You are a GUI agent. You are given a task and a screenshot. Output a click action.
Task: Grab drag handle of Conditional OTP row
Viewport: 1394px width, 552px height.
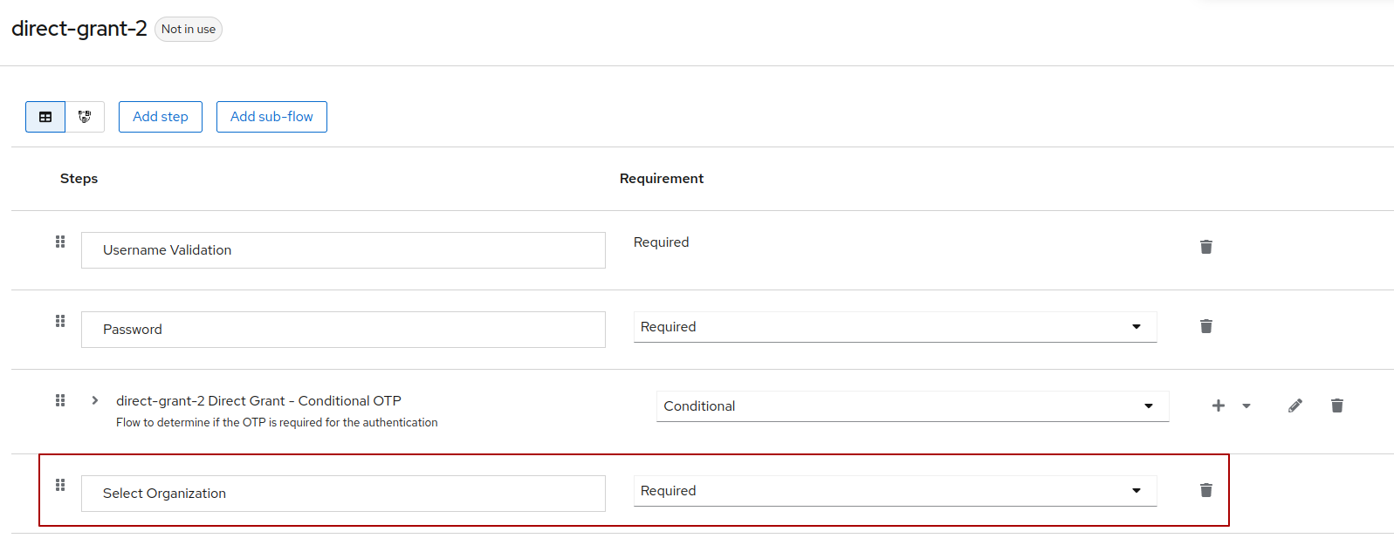point(60,400)
